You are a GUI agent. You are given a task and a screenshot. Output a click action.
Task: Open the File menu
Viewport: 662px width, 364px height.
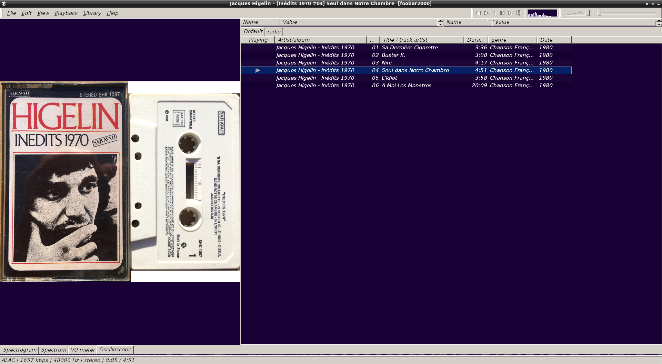click(11, 13)
